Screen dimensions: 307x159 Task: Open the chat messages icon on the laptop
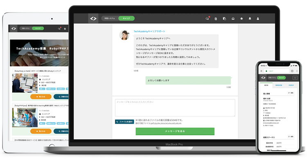207,18
